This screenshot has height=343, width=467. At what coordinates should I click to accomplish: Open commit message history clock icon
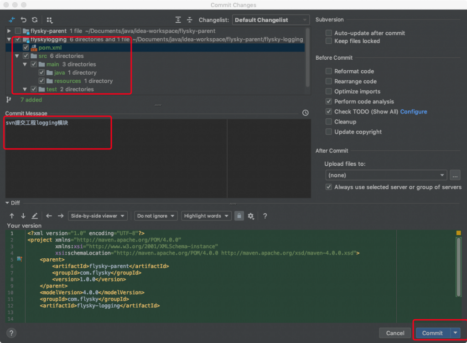[305, 113]
